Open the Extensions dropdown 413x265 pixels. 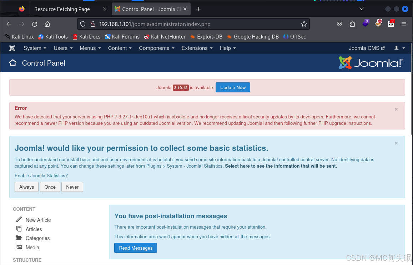coord(197,48)
